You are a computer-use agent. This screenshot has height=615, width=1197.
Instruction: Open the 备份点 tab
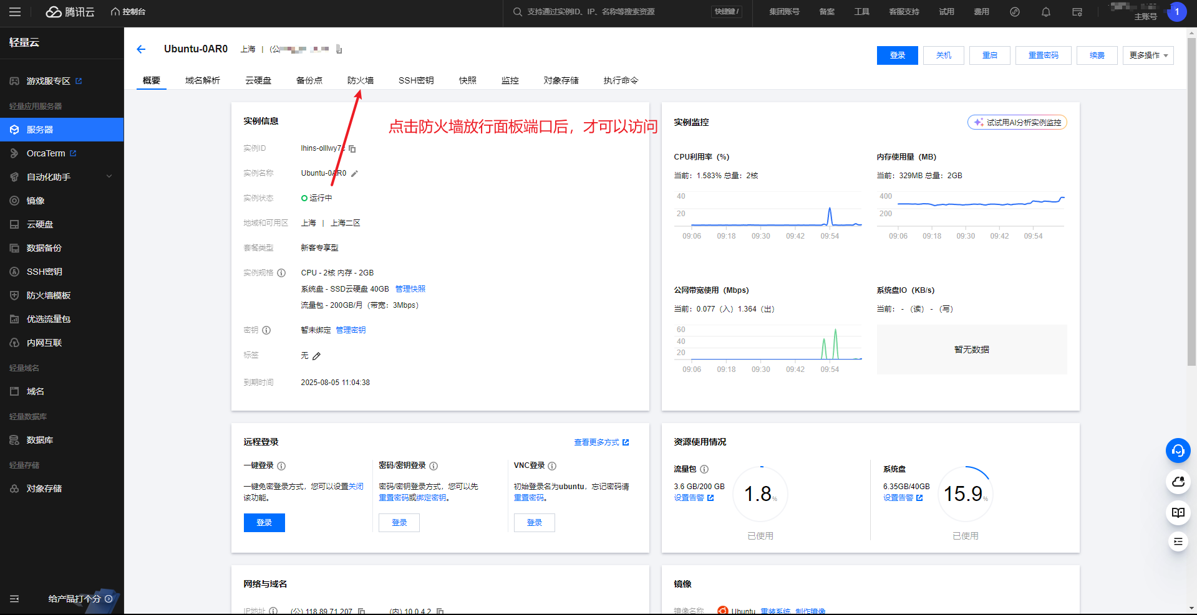(309, 80)
